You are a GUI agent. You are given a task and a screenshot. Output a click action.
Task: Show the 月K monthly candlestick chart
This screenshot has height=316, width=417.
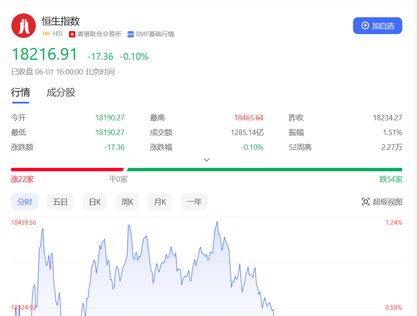[x=160, y=202]
